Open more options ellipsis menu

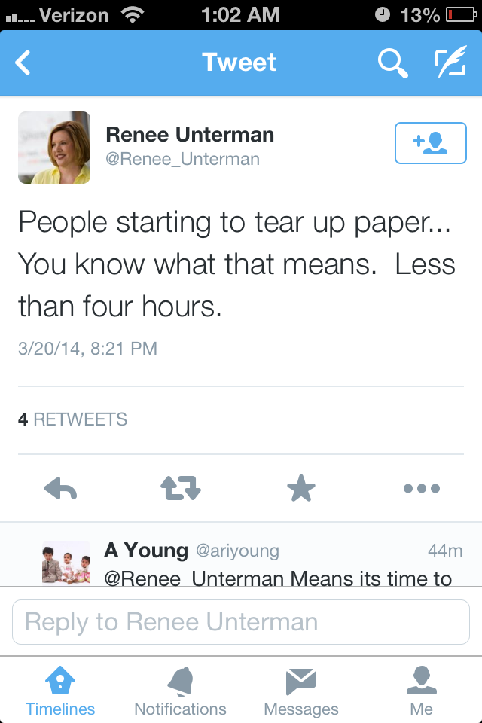tap(422, 489)
